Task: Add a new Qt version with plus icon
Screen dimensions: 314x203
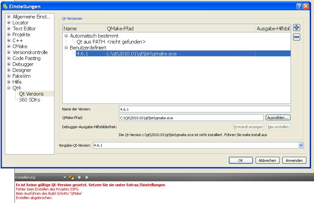Action: 297,28
